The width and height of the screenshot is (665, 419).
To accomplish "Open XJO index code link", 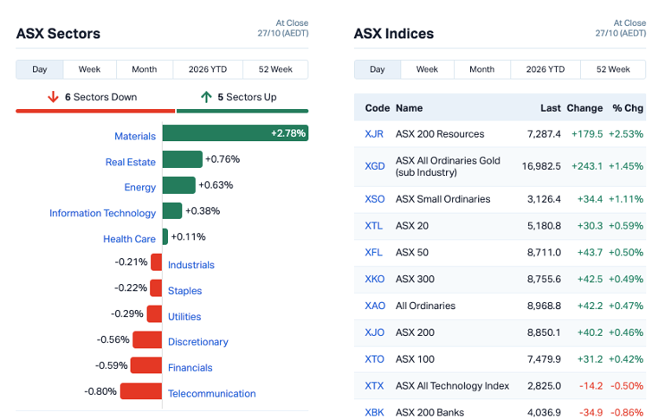I will [x=375, y=333].
